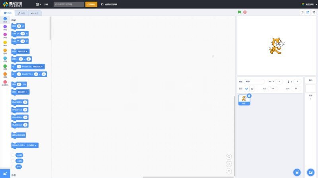Open the choose a backdrop button
Screen dimensions: 318x178
tap(310, 172)
